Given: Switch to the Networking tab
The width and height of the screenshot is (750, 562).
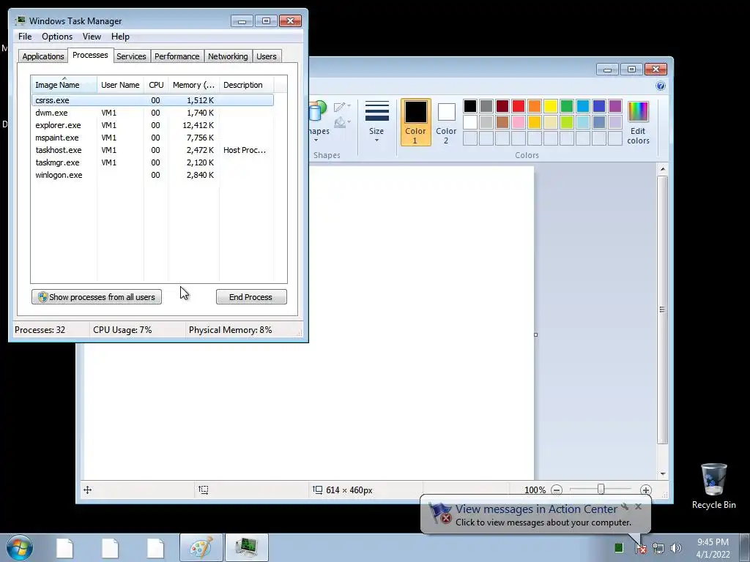Looking at the screenshot, I should (228, 56).
